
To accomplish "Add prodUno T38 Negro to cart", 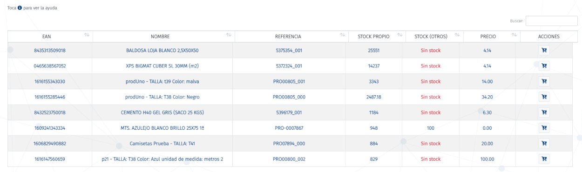I will (x=543, y=97).
